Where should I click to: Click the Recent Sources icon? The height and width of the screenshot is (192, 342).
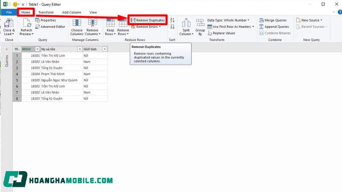point(298,26)
